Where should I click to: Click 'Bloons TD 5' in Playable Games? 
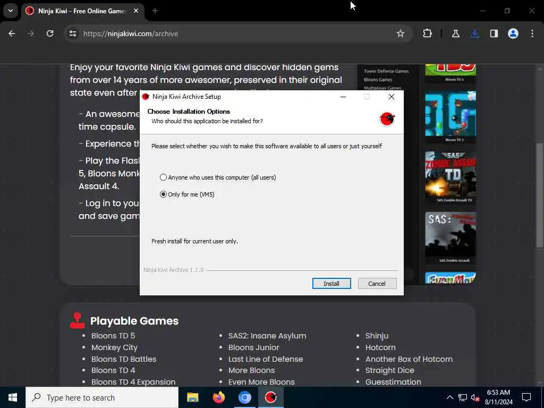(113, 336)
